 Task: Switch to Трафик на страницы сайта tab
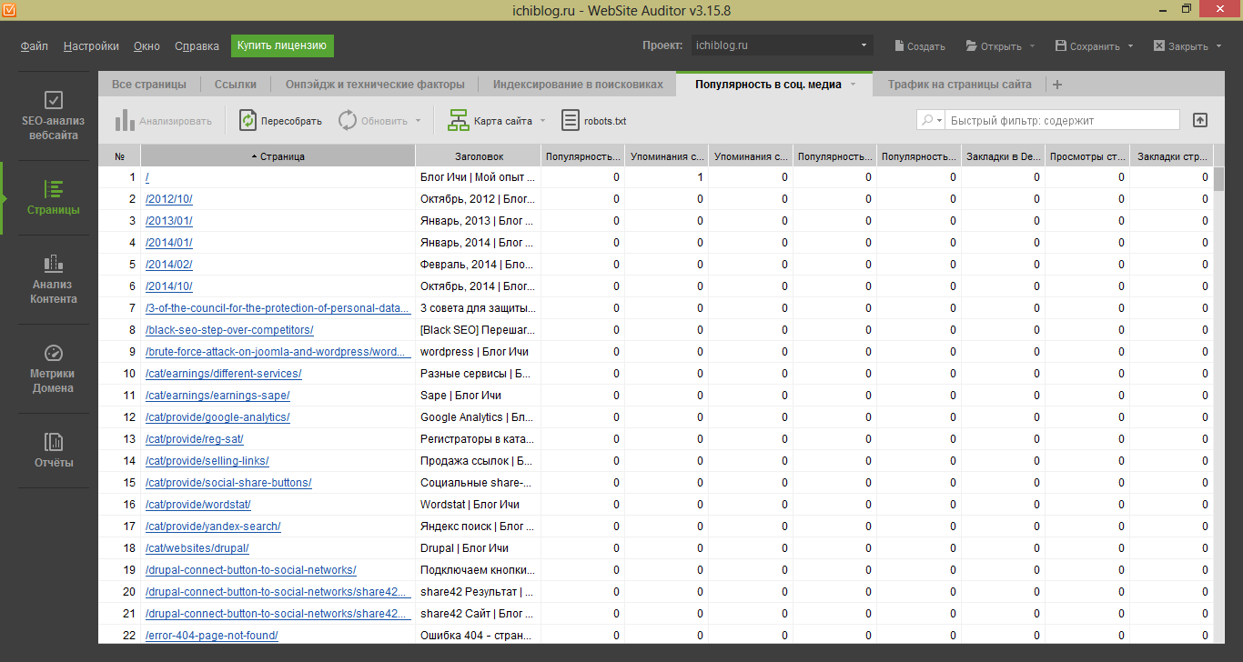[960, 85]
